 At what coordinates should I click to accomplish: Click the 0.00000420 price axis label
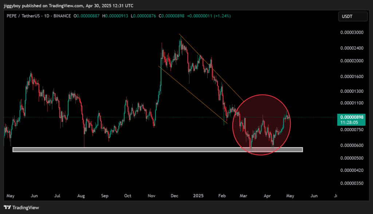coord(352,170)
